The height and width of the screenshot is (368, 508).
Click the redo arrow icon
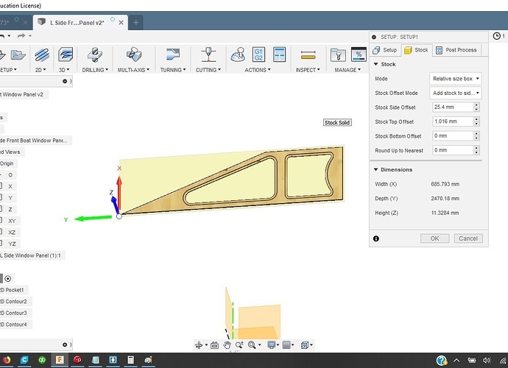pyautogui.click(x=21, y=35)
